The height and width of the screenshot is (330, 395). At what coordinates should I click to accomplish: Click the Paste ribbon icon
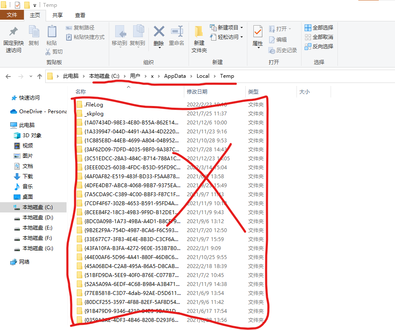pos(52,35)
